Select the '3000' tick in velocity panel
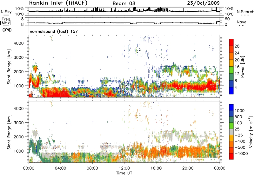Screen dimensions: 254x175 coord(18,123)
